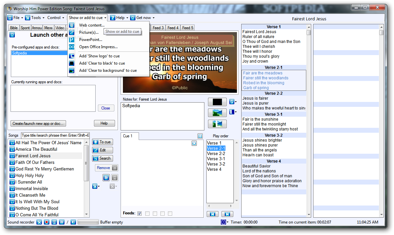Click the close Cue 1 X icon
The width and height of the screenshot is (394, 235).
pyautogui.click(x=194, y=143)
